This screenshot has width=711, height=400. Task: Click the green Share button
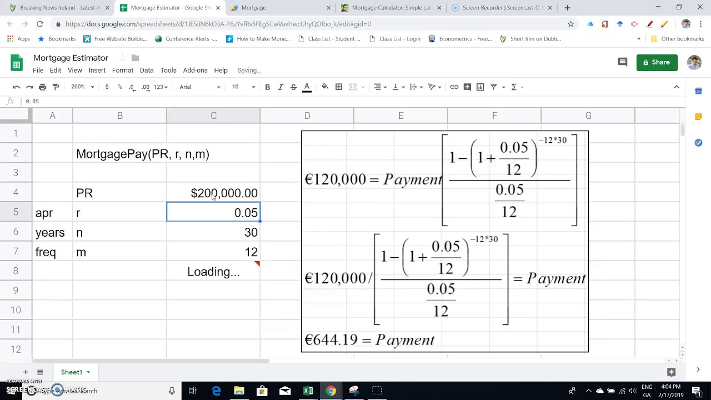657,62
